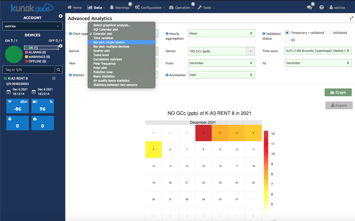The height and width of the screenshot is (221, 355).
Task: Collapse the sidebar with the arrow icon
Action: (60, 16)
